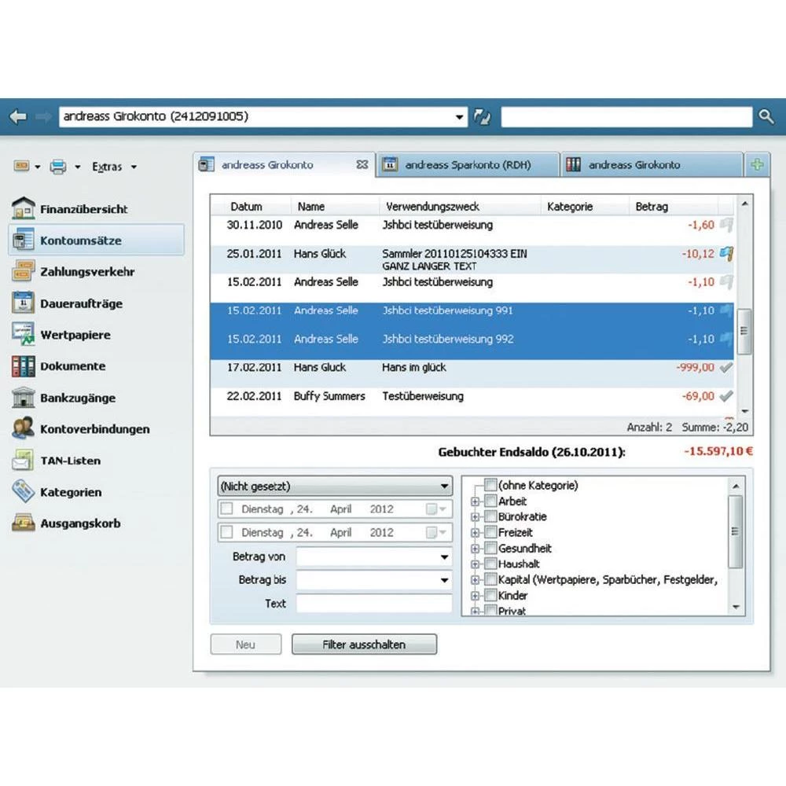Click the refresh accounts icon
The image size is (786, 786).
(481, 117)
